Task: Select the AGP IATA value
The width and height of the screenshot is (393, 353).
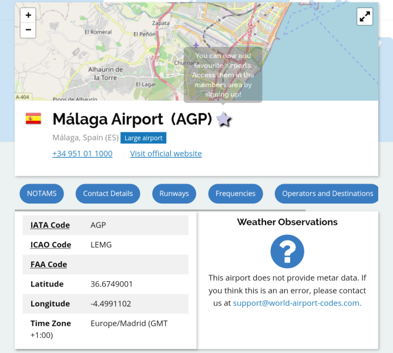Action: [98, 225]
